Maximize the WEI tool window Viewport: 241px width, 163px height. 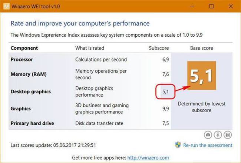(x=211, y=6)
